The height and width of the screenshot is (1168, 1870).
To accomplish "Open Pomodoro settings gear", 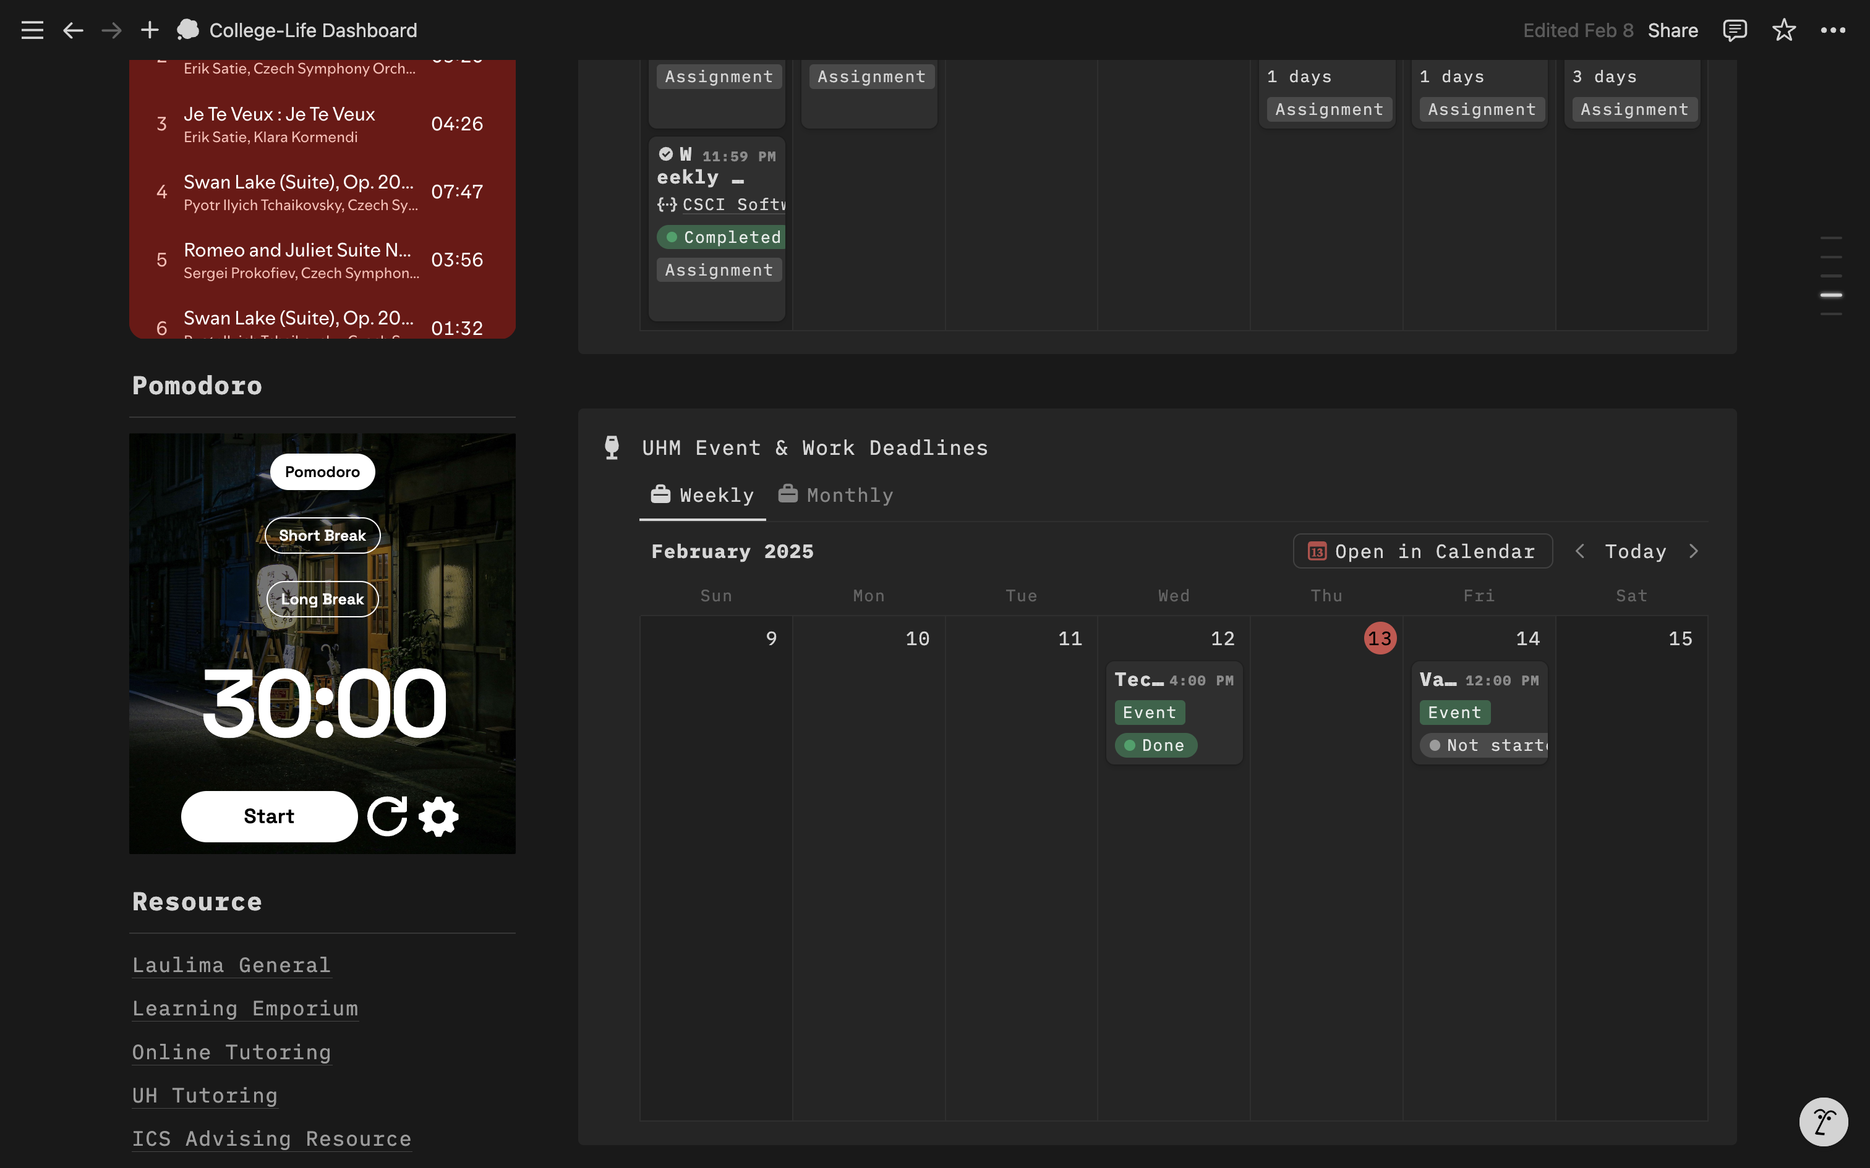I will [x=438, y=816].
